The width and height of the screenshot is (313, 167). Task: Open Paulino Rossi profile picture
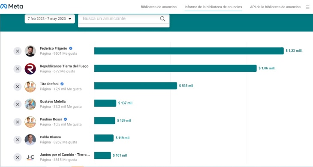click(30, 122)
